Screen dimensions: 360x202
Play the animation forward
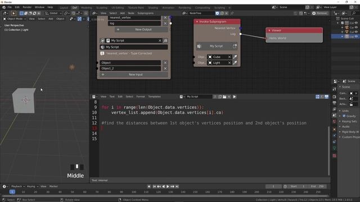[168, 186]
